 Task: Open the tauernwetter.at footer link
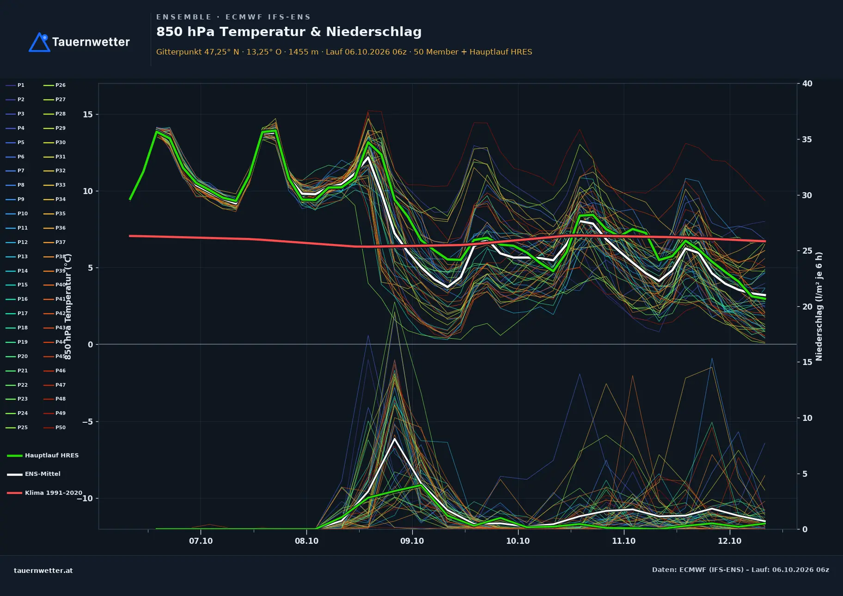click(x=43, y=571)
